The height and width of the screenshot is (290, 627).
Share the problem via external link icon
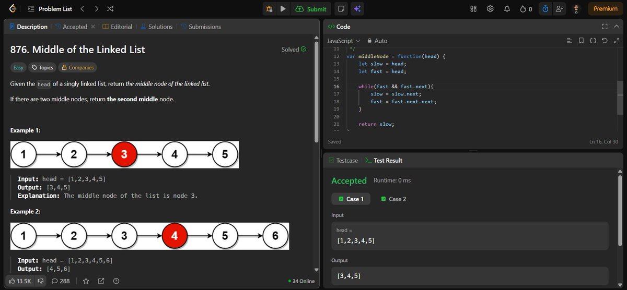point(101,281)
